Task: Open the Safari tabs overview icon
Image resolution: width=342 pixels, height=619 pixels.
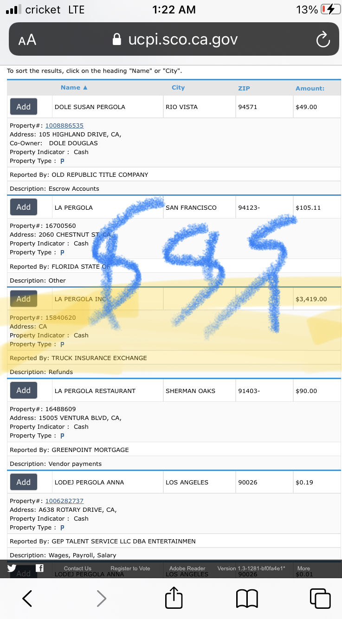Action: [320, 598]
